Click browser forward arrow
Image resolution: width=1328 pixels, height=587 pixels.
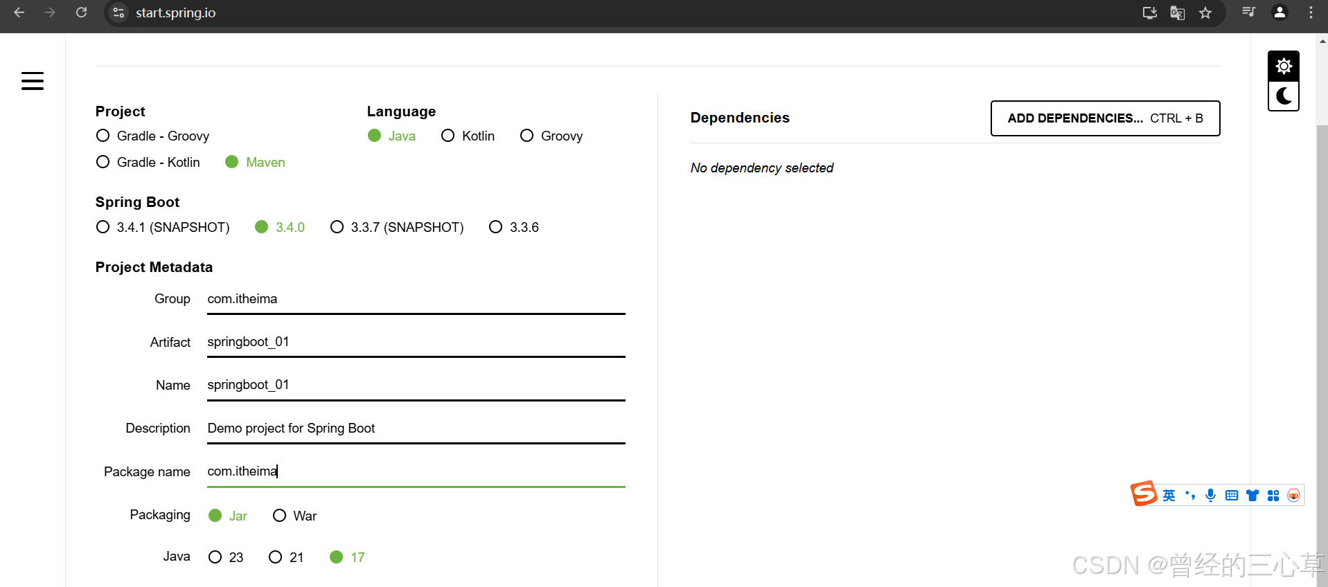[x=50, y=12]
